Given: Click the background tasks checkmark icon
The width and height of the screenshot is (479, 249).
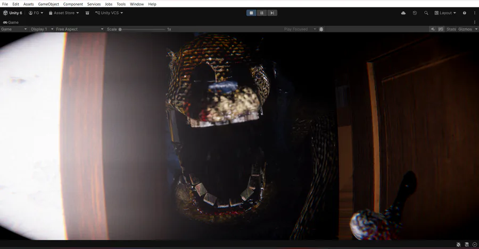Looking at the screenshot, I should (x=474, y=244).
